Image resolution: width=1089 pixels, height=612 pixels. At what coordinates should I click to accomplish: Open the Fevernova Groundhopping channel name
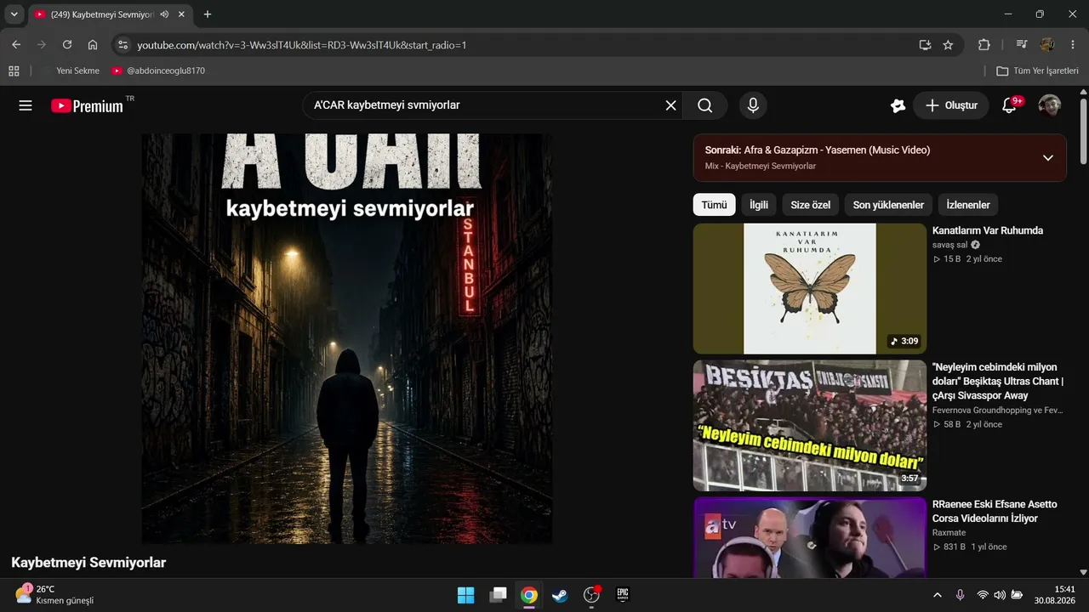[x=998, y=410]
